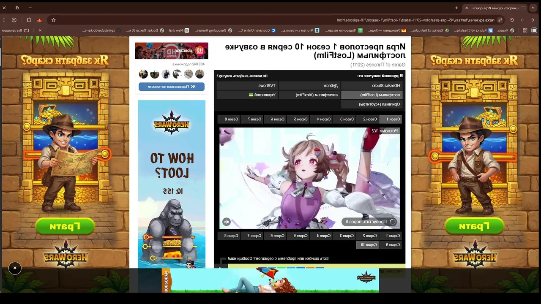541x304 pixels.
Task: Select episode Серия 5
Action: (298, 236)
